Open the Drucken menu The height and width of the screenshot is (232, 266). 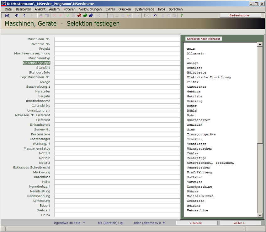(x=125, y=9)
